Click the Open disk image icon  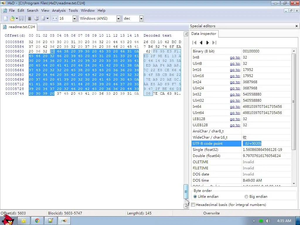click(43, 18)
